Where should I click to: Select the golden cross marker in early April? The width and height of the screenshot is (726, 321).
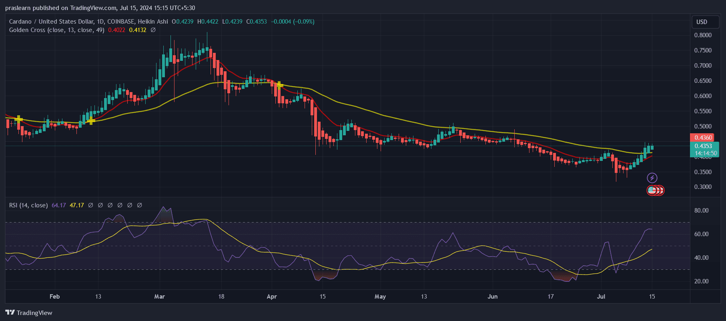point(279,84)
